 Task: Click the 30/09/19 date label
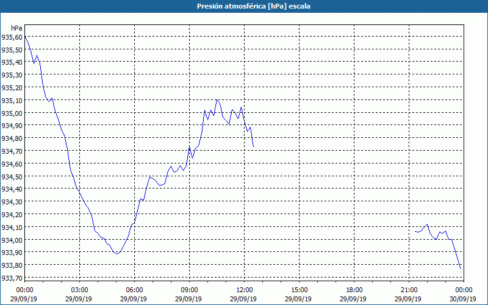[463, 299]
